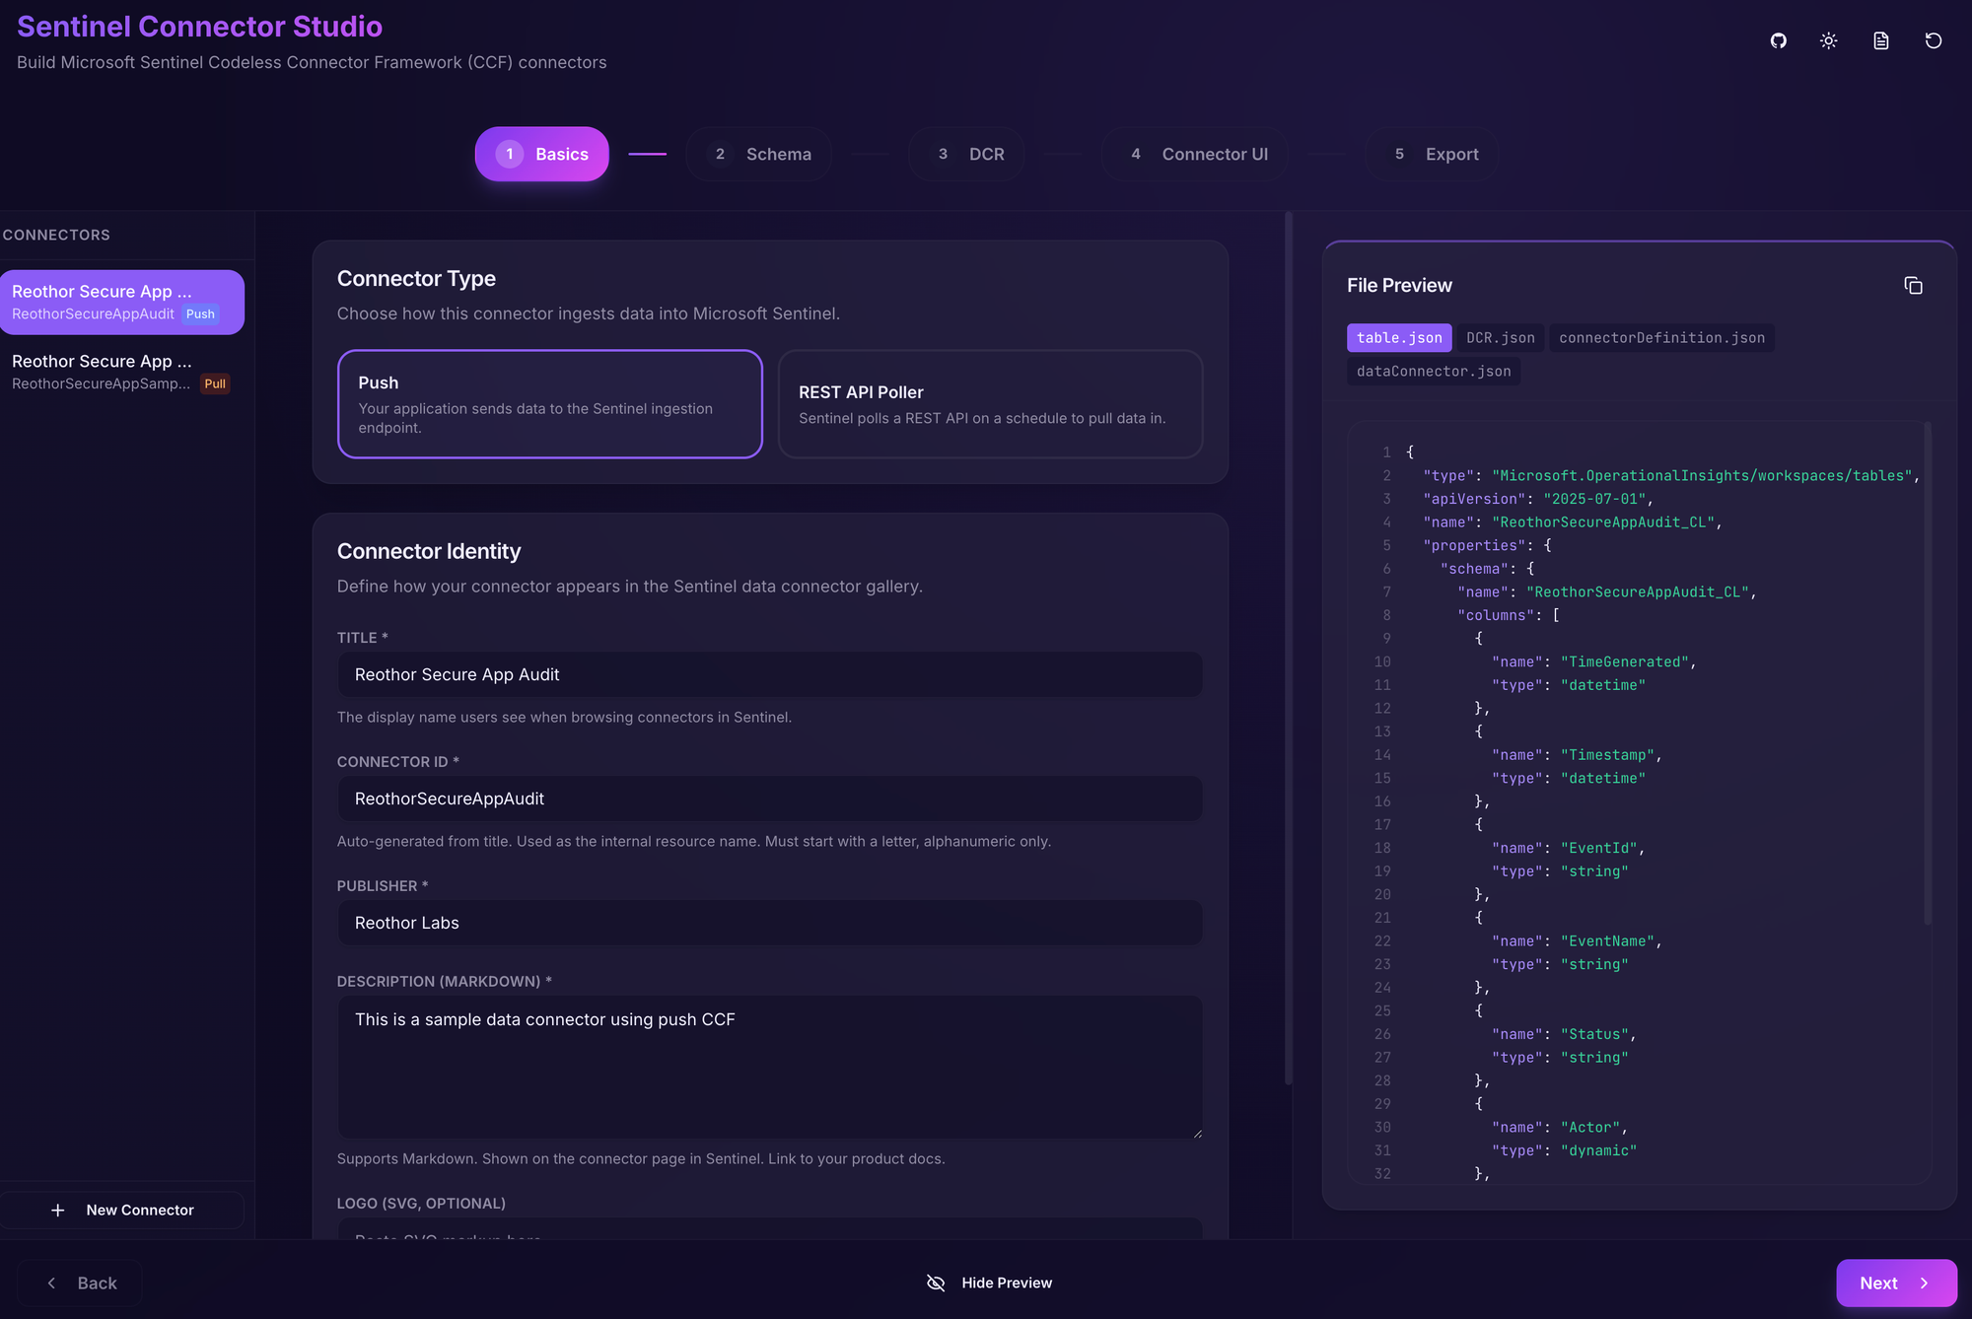View dataConnector.json in preview
The image size is (1972, 1319).
(x=1433, y=372)
